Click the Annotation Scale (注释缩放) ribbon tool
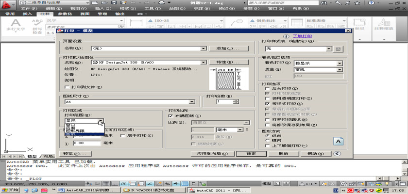Screen dimensions: 408x194 click(x=384, y=25)
